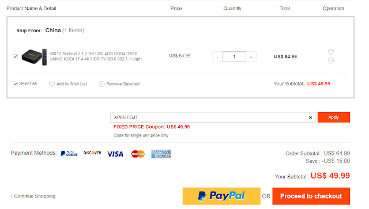Select the MasterCard payment icon
The height and width of the screenshot is (209, 369).
pyautogui.click(x=138, y=154)
